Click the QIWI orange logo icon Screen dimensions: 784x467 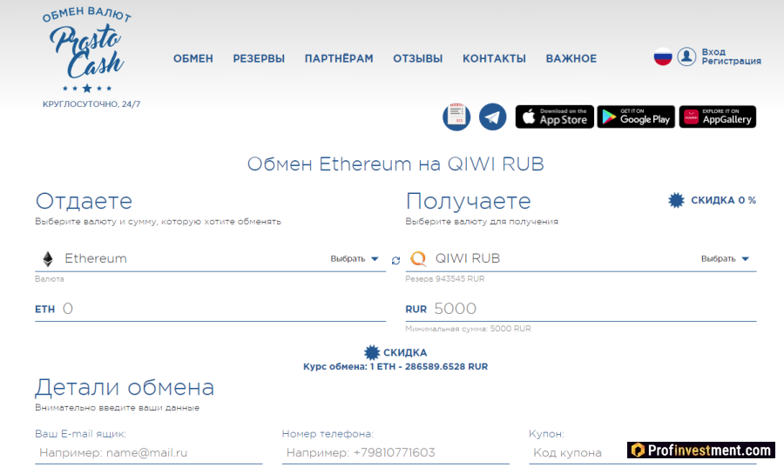[x=418, y=258]
